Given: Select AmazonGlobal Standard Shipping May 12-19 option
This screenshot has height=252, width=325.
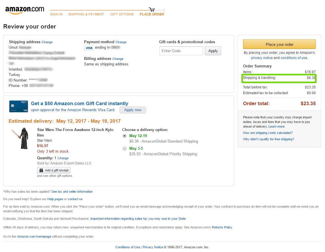Looking at the screenshot, I should coord(125,136).
